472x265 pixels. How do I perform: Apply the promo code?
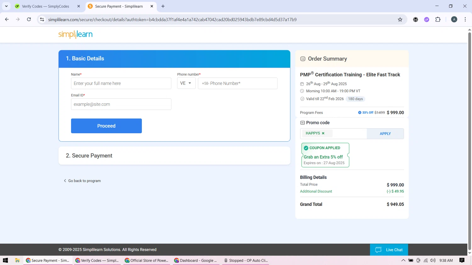tap(385, 134)
